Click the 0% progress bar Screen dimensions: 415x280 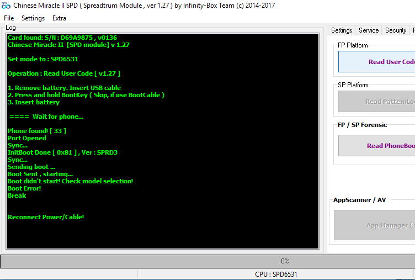[208, 261]
